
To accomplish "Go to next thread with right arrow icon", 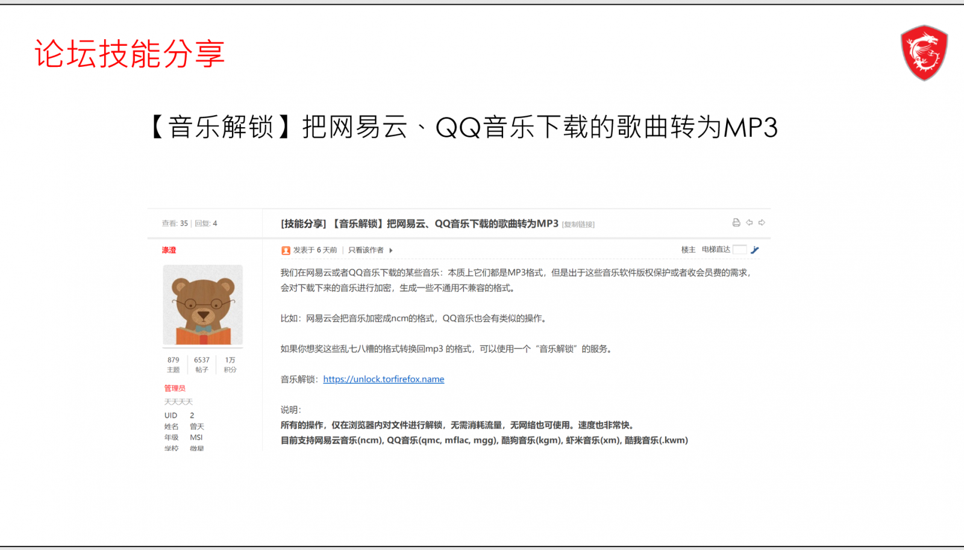I will 762,222.
